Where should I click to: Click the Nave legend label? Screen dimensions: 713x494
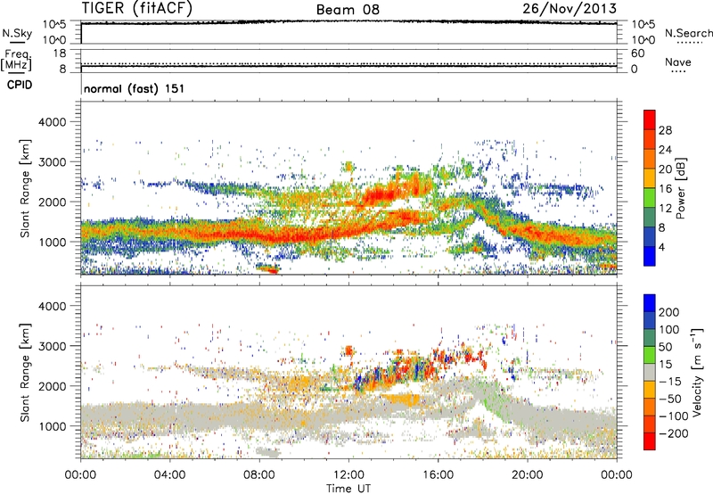678,62
